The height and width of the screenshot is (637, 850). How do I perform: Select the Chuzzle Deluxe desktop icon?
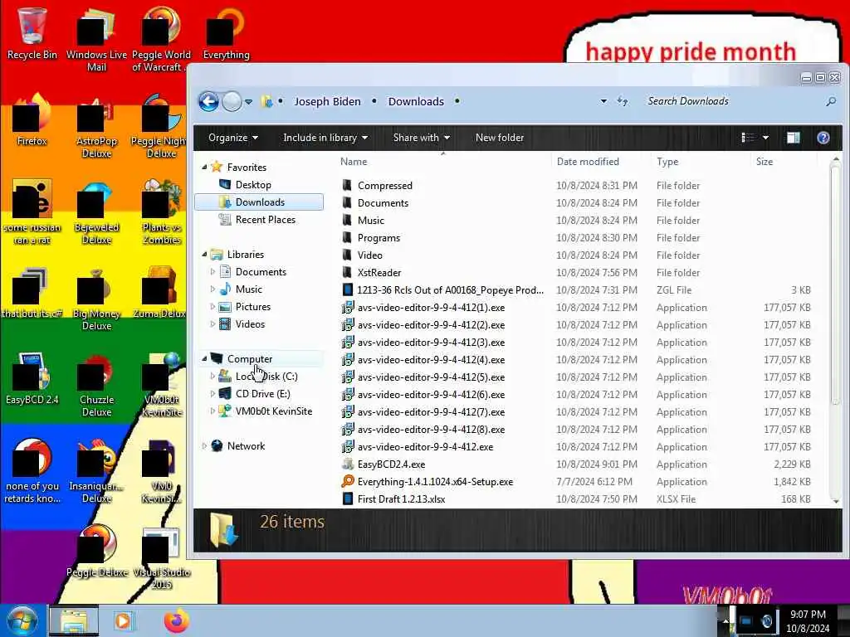(96, 385)
